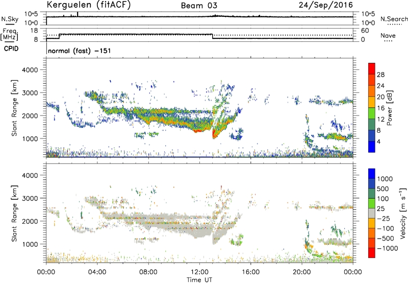Image resolution: width=408 pixels, height=283 pixels.
Task: Click the green velocity patch near 15:00
Action: pyautogui.click(x=237, y=240)
